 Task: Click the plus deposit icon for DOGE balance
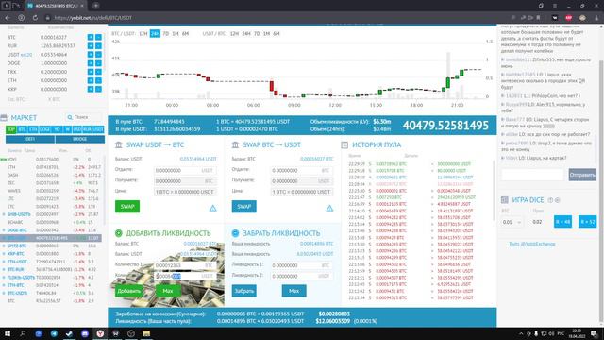91,63
